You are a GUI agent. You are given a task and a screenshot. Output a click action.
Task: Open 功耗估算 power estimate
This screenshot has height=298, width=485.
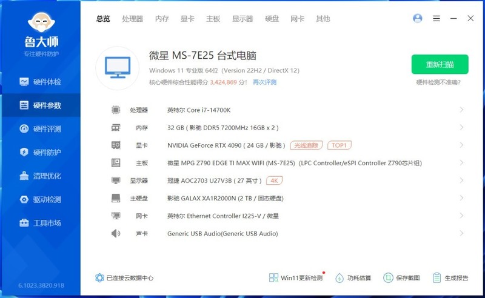click(353, 277)
